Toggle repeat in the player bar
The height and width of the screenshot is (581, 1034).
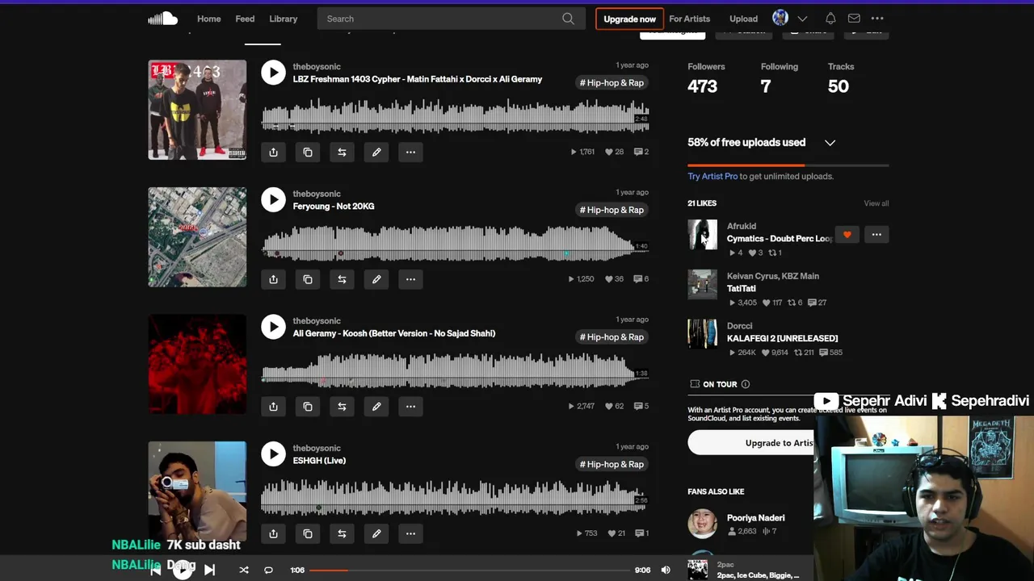coord(268,570)
